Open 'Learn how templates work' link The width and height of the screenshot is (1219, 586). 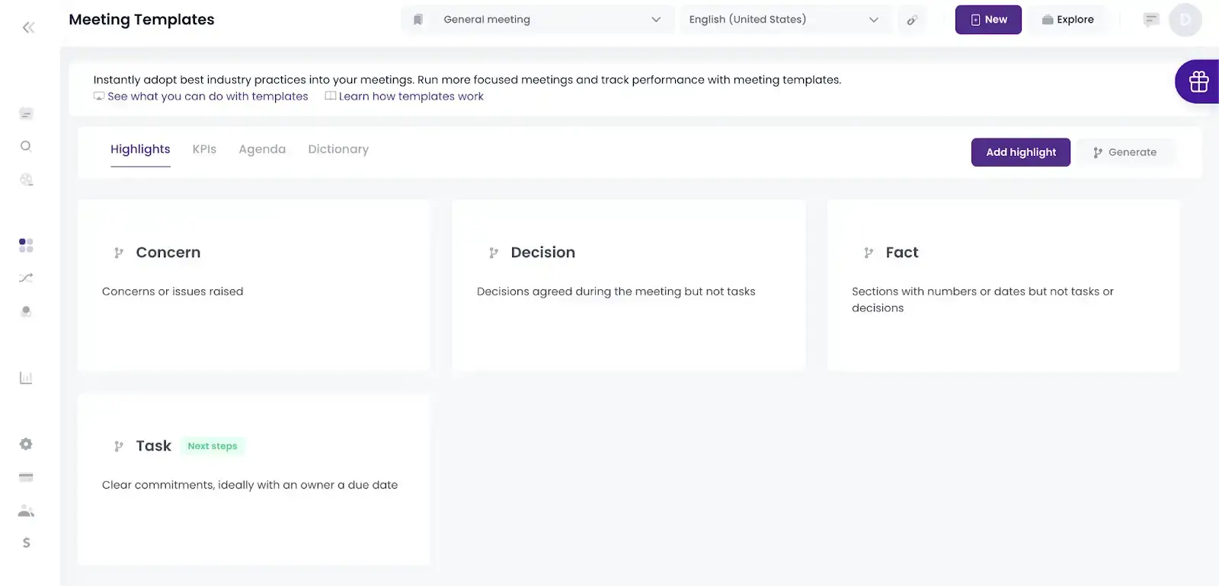(x=411, y=97)
